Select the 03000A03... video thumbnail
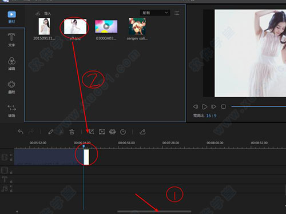 tap(106, 26)
